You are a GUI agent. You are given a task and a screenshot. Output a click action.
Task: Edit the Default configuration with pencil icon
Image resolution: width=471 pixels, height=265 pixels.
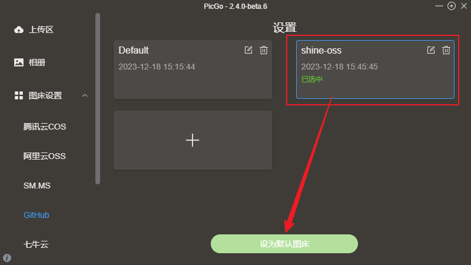coord(248,50)
